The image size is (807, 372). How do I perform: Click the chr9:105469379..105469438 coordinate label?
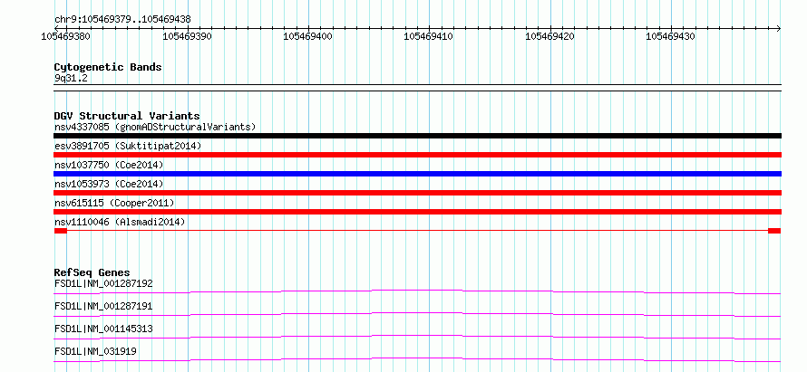coord(122,19)
